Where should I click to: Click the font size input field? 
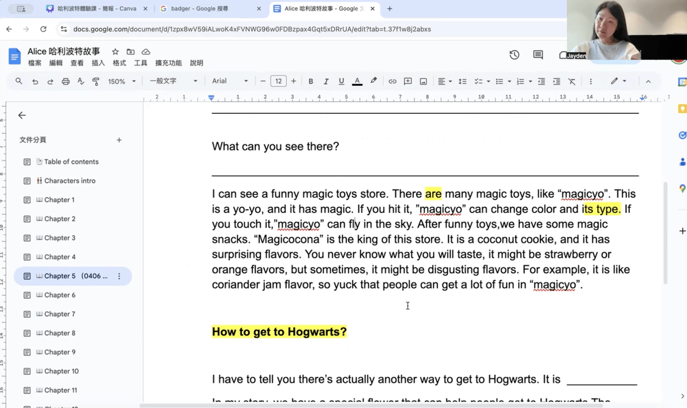(278, 81)
